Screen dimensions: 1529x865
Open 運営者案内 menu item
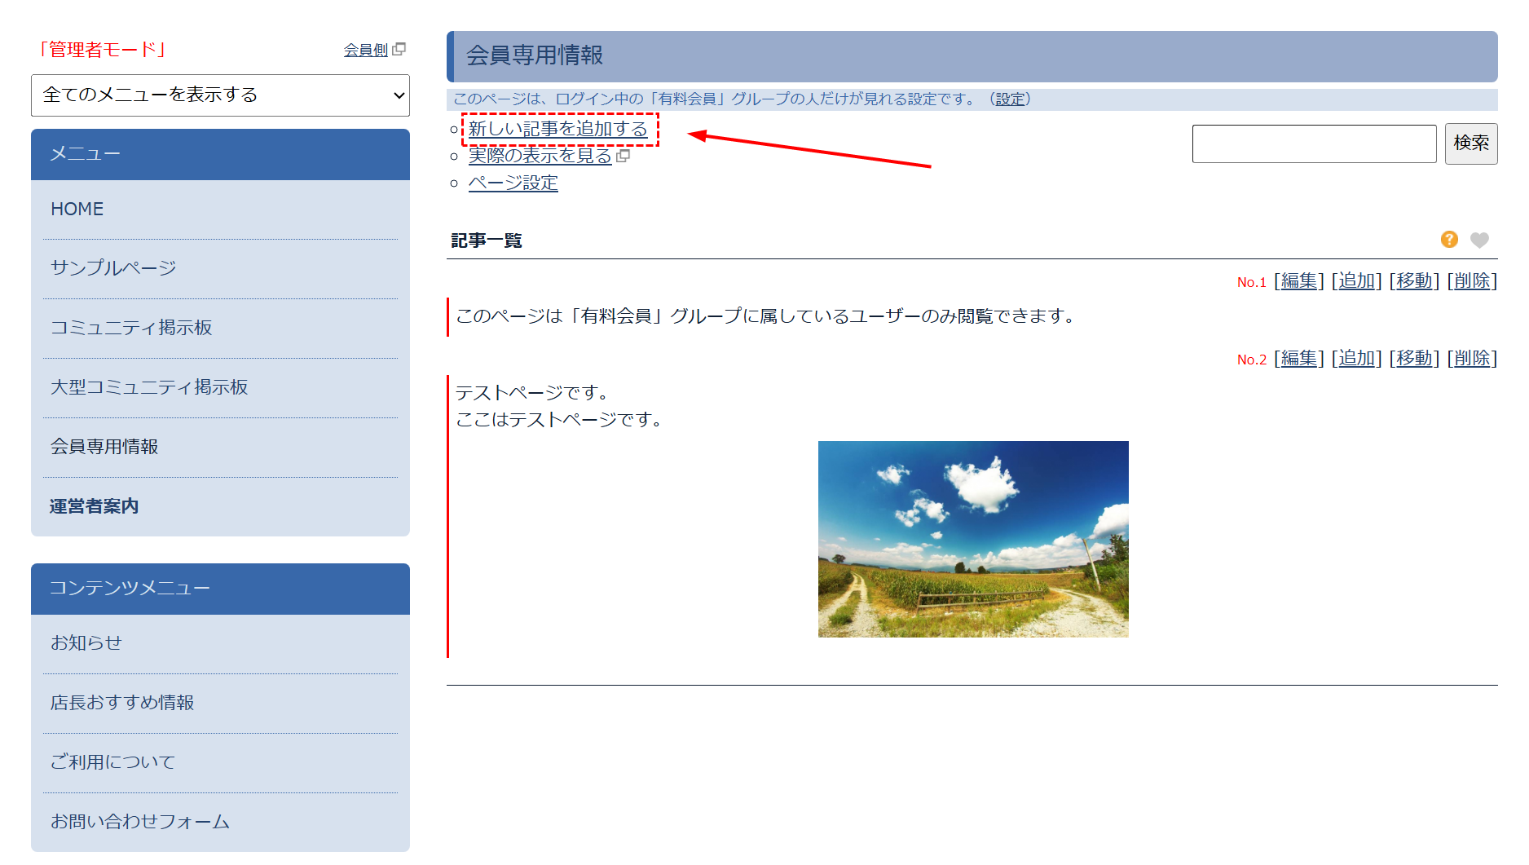95,506
